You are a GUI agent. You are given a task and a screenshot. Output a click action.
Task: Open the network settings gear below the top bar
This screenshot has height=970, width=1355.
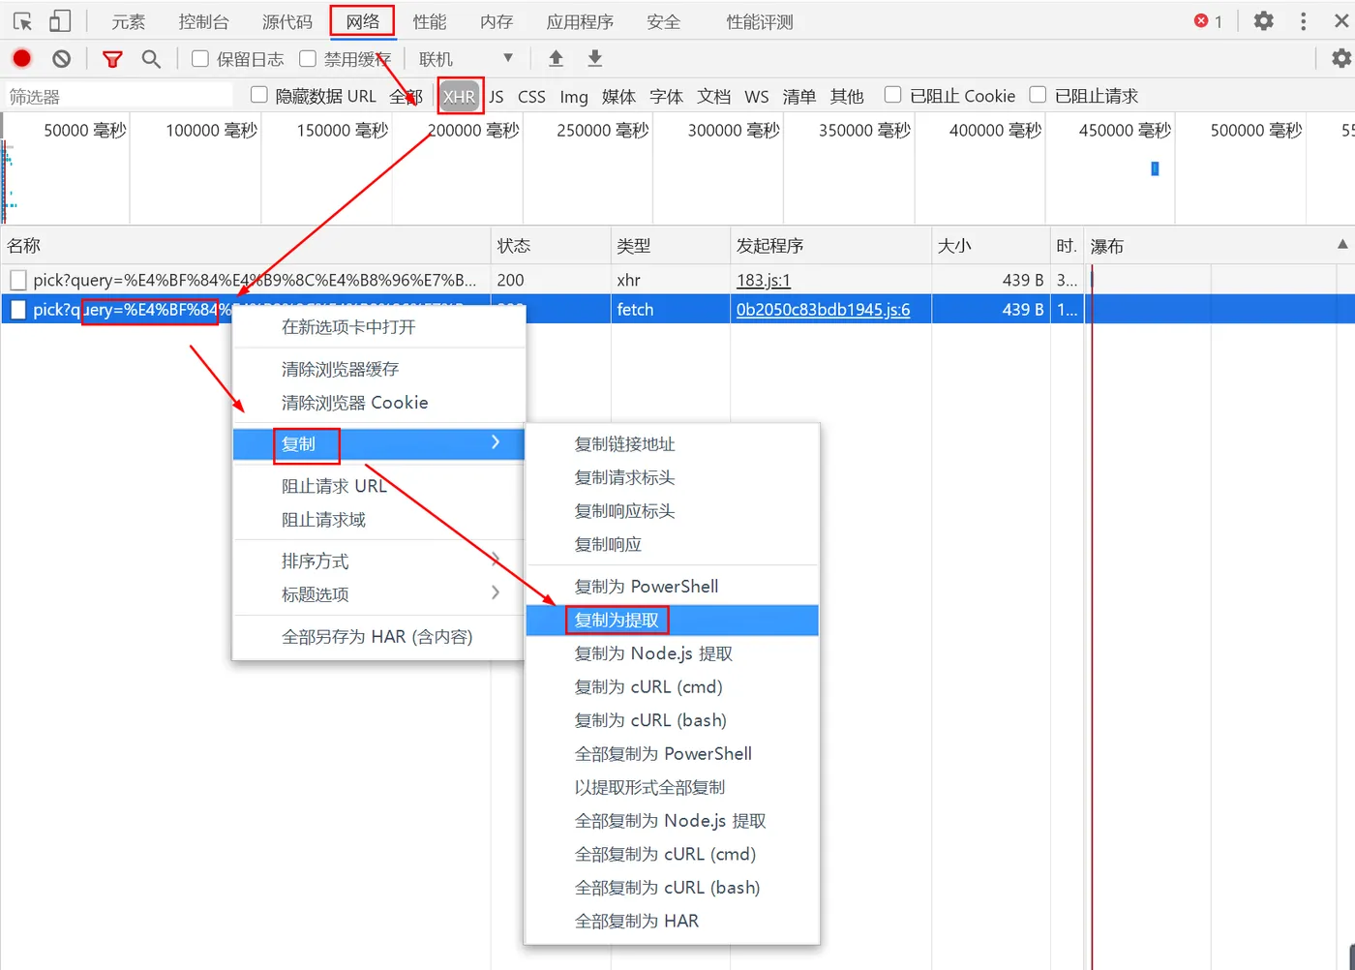tap(1341, 59)
